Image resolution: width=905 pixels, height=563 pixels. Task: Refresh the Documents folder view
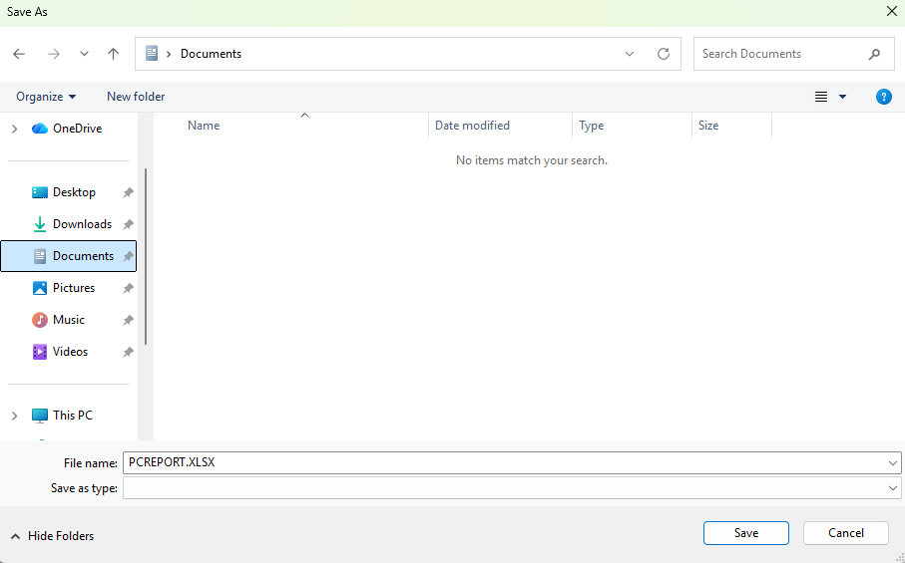(663, 54)
